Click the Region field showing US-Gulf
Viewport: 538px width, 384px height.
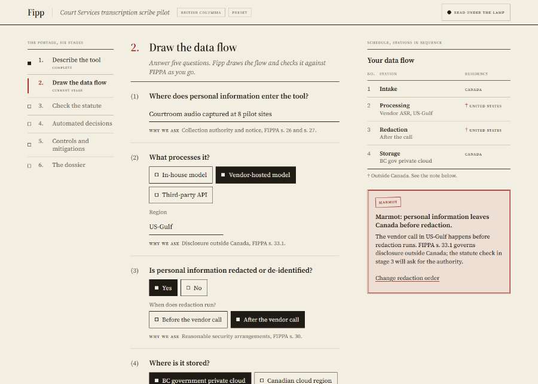pyautogui.click(x=186, y=227)
